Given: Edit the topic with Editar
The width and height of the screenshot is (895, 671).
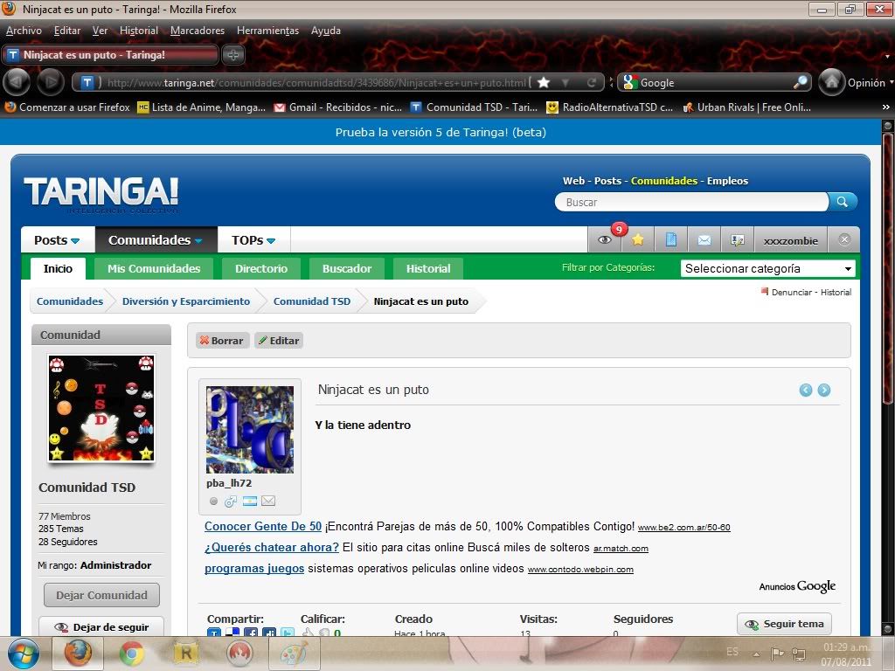Looking at the screenshot, I should click(x=279, y=341).
